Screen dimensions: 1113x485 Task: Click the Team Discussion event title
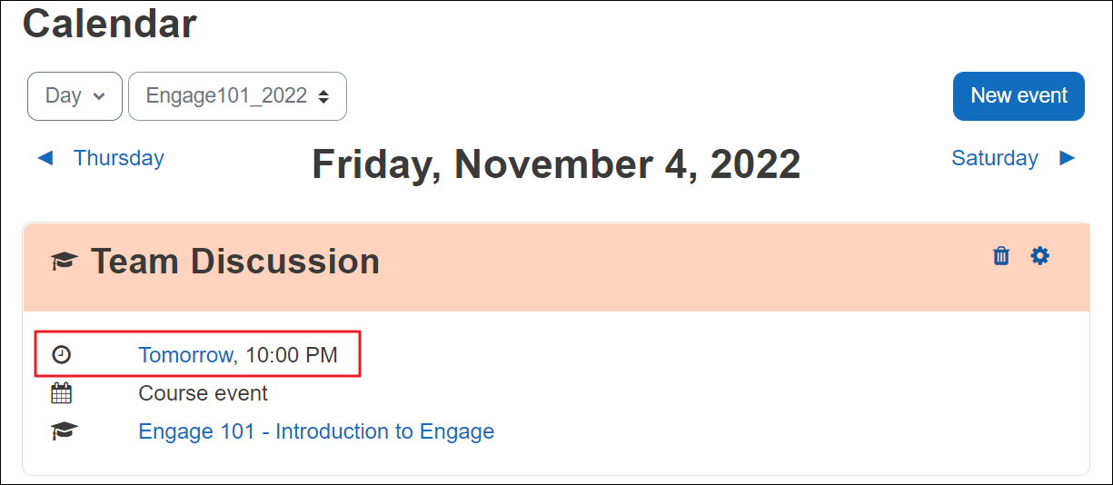(235, 262)
